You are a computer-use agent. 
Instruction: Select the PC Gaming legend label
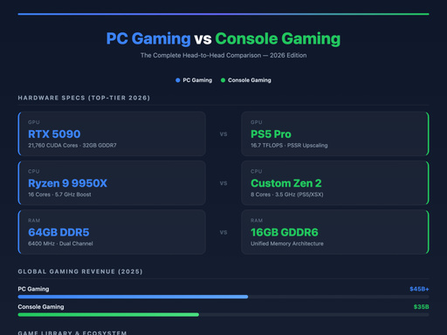tap(197, 80)
